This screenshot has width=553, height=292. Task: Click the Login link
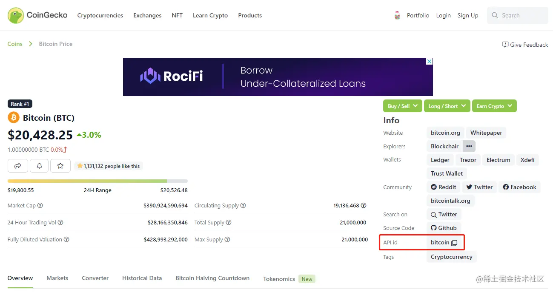[x=443, y=15]
